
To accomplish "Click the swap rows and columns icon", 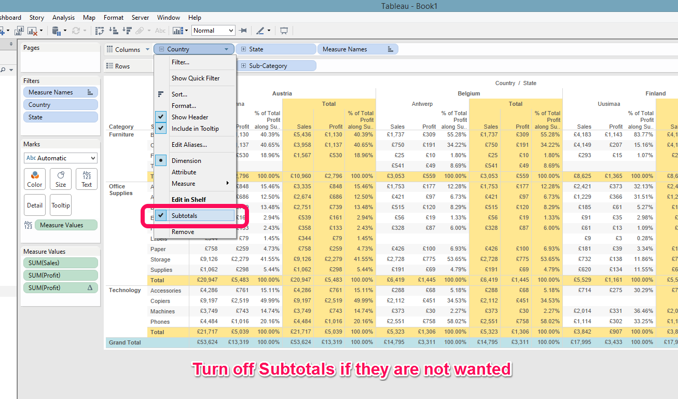I will [100, 31].
